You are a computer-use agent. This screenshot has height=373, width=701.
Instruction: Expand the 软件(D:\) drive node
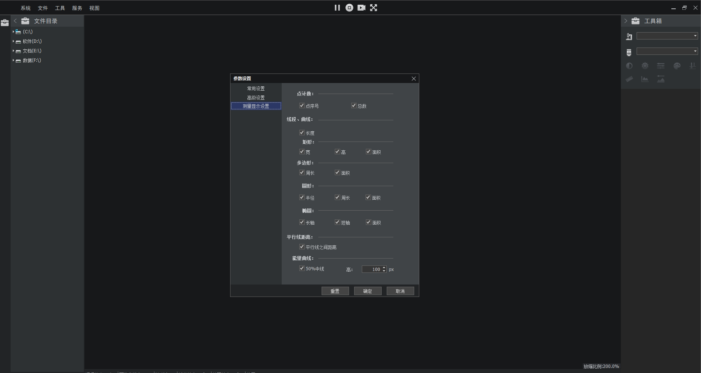13,41
